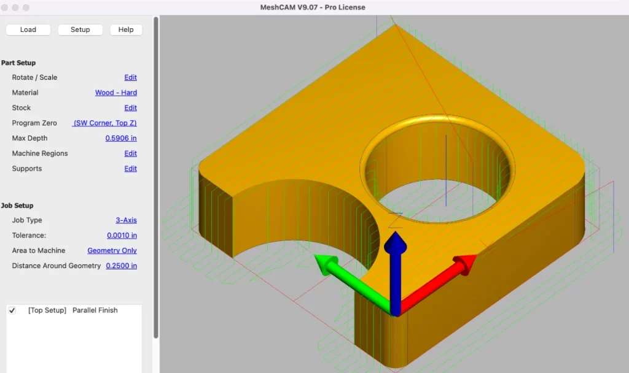Edit Distance Around Geometry of 0.2500 in
Screen dimensions: 629x373
tap(121, 266)
